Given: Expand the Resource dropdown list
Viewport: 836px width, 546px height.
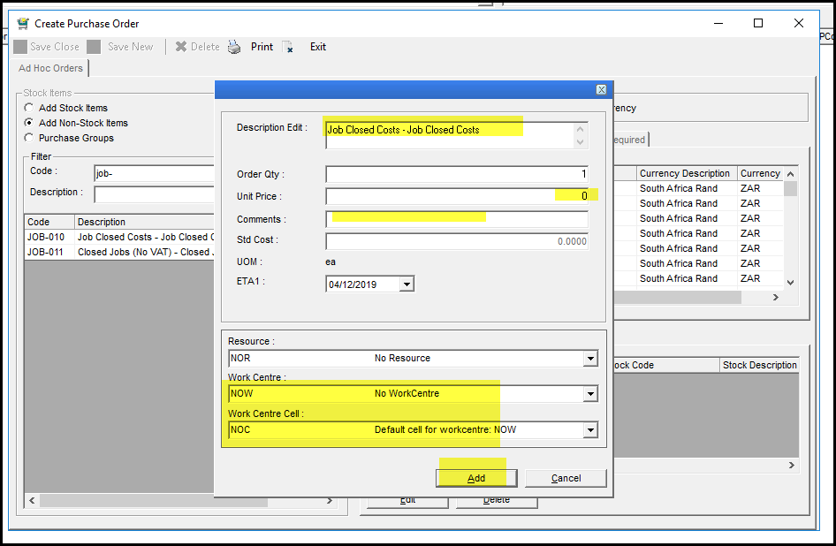Looking at the screenshot, I should (590, 359).
